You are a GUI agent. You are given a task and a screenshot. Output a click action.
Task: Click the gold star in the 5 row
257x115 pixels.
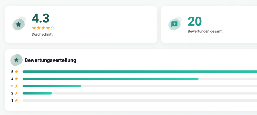coord(16,72)
